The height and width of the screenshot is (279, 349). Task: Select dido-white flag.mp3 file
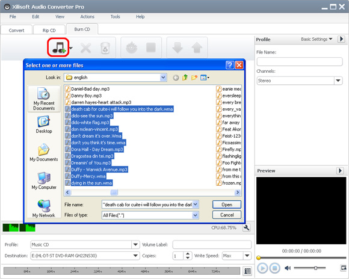click(x=87, y=123)
